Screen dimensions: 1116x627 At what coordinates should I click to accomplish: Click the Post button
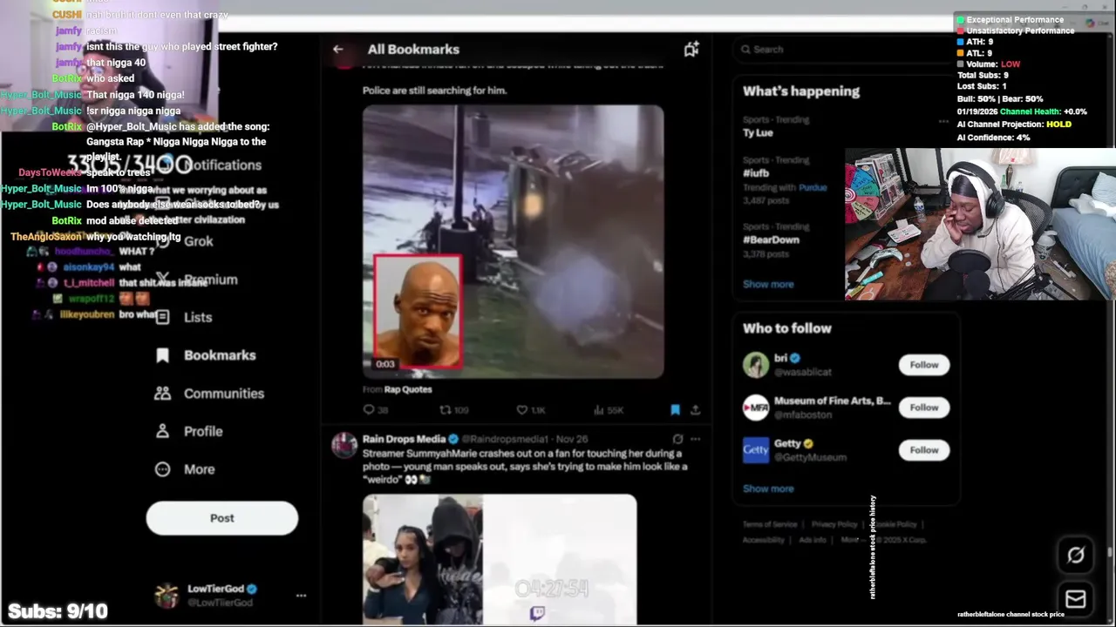(221, 518)
